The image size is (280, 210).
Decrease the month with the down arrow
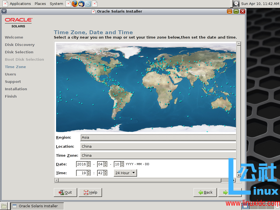pyautogui.click(x=105, y=165)
